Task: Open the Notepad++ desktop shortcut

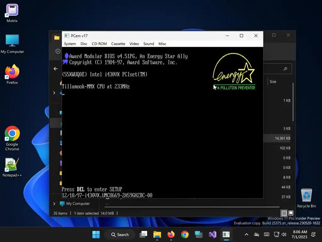Action: pyautogui.click(x=12, y=167)
